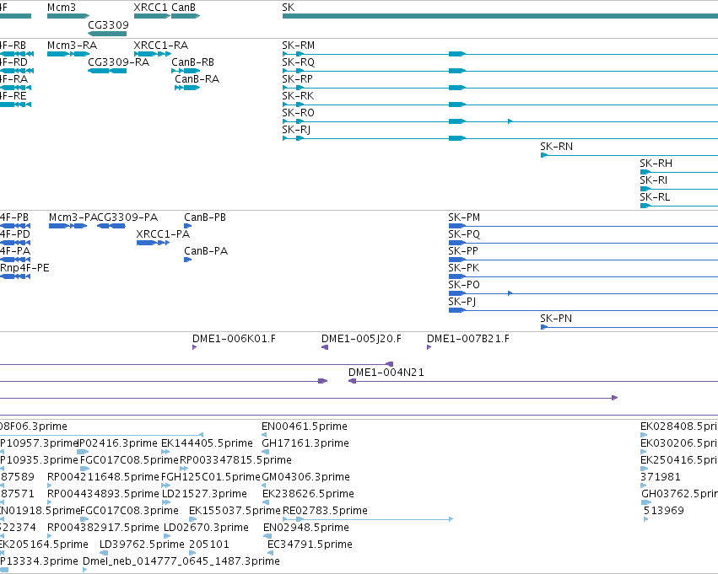This screenshot has height=574, width=718.
Task: Select the DME1-006K01.F feature label
Action: 234,339
